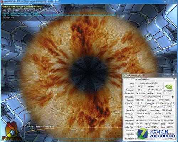Click the Memory Size field 1024 MB
The height and width of the screenshot is (142, 178).
(141, 117)
